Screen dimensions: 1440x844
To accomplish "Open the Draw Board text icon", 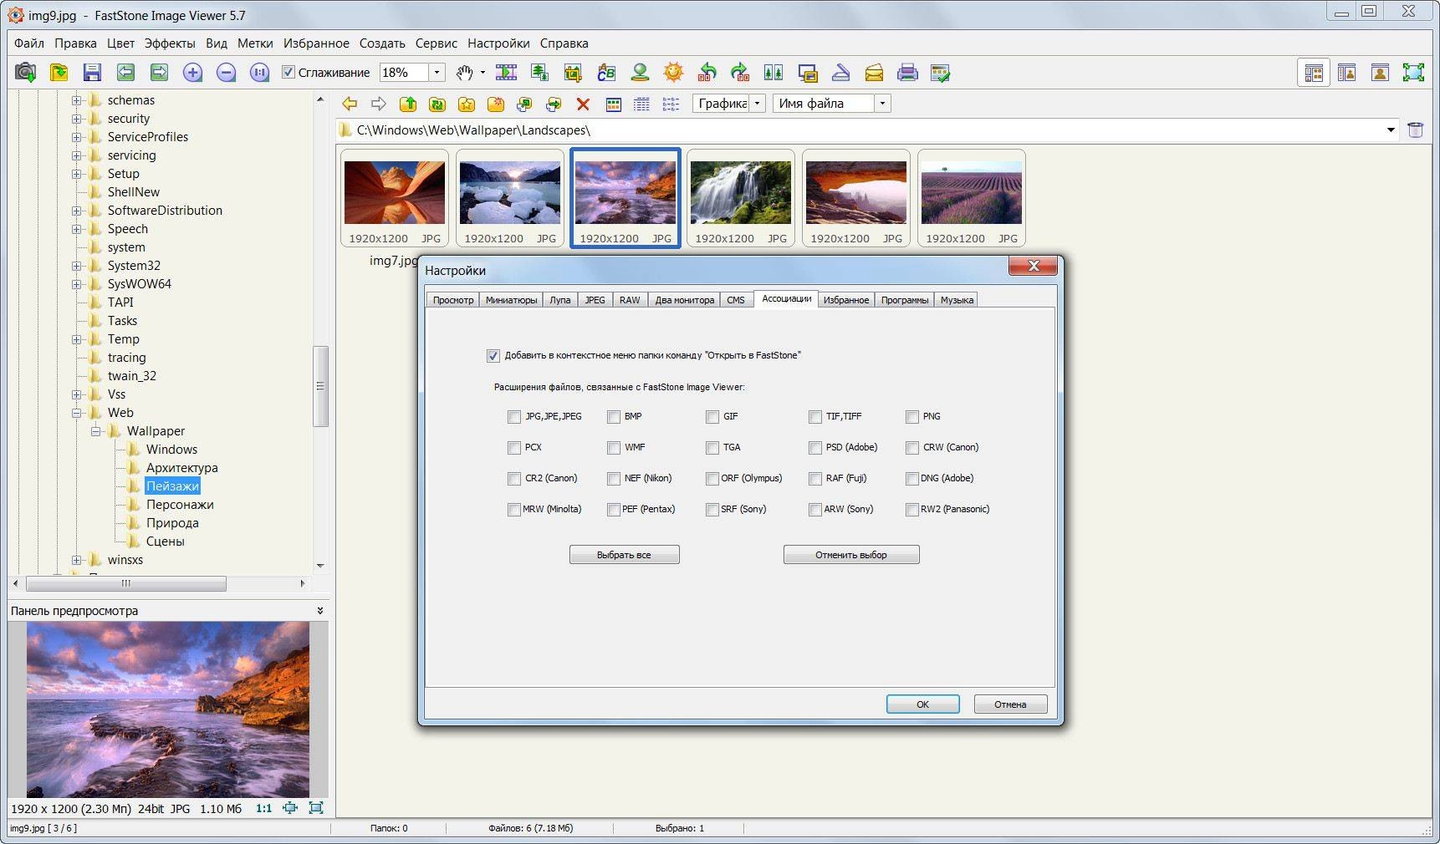I will [x=606, y=73].
